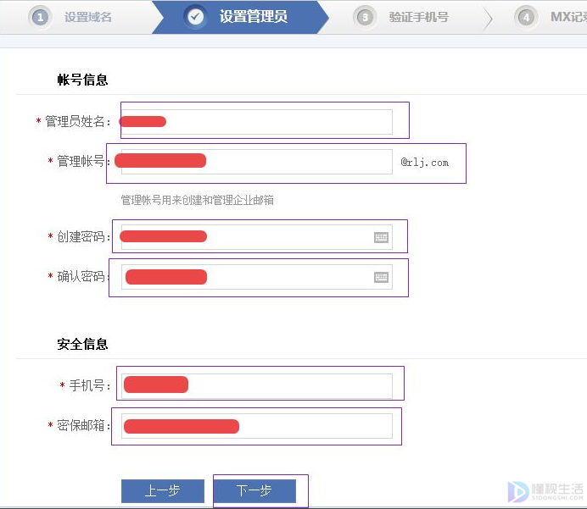Screen dimensions: 587x509
Task: Focus the 手机号 input field
Action: tap(257, 385)
